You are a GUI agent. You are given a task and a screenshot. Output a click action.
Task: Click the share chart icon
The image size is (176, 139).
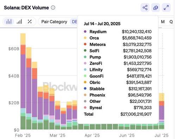(145, 8)
